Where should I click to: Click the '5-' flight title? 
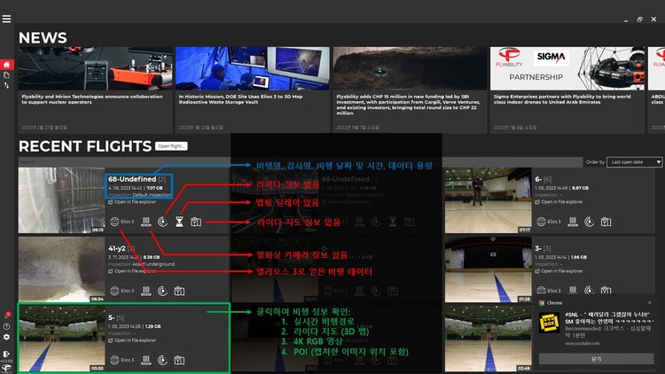(112, 317)
